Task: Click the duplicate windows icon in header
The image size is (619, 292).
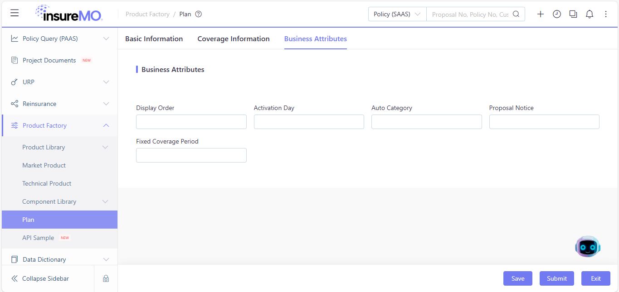Action: 573,14
